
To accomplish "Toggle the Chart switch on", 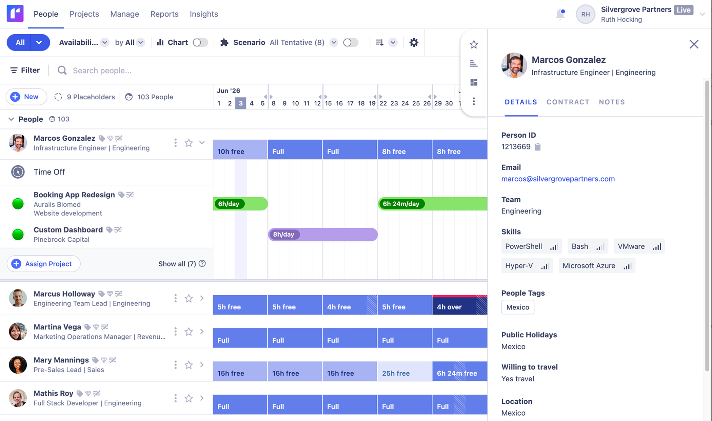I will [200, 42].
